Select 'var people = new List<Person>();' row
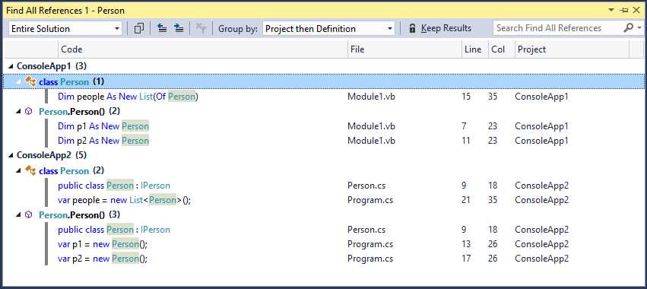The height and width of the screenshot is (289, 647). (324, 200)
